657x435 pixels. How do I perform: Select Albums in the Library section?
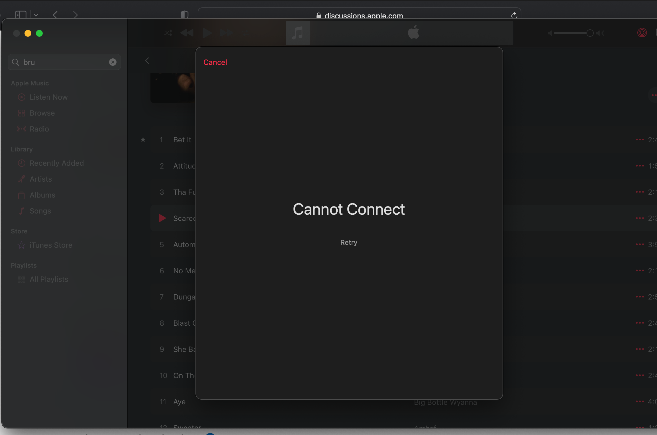click(42, 195)
